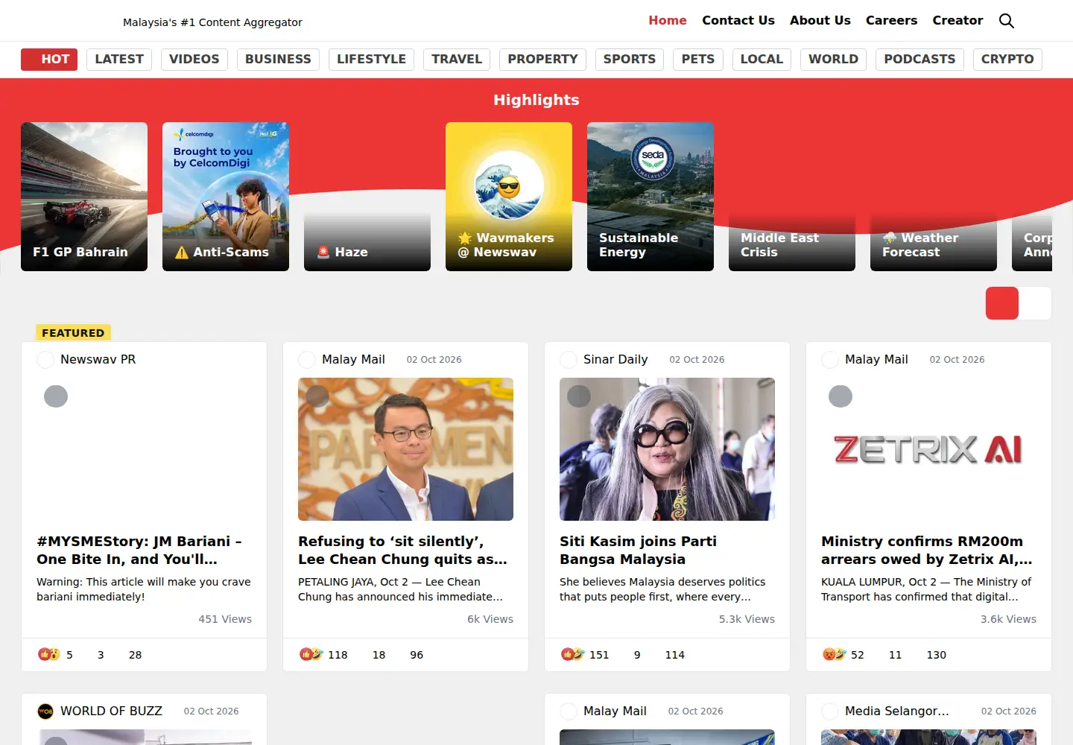Screen dimensions: 1073x745
Task: Go to the BUSINESS category tab
Action: (278, 60)
